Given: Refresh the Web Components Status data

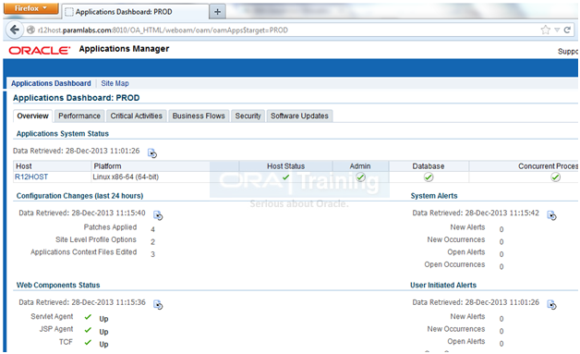Looking at the screenshot, I should [158, 305].
